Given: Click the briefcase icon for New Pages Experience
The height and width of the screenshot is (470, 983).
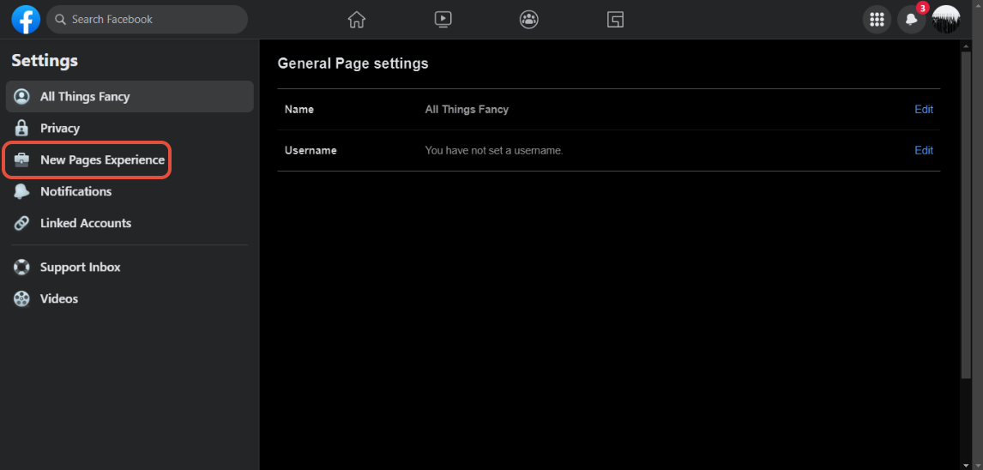Looking at the screenshot, I should point(22,160).
